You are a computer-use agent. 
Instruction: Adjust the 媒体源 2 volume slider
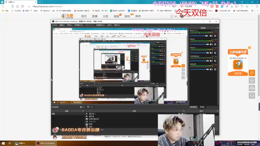click(x=200, y=53)
